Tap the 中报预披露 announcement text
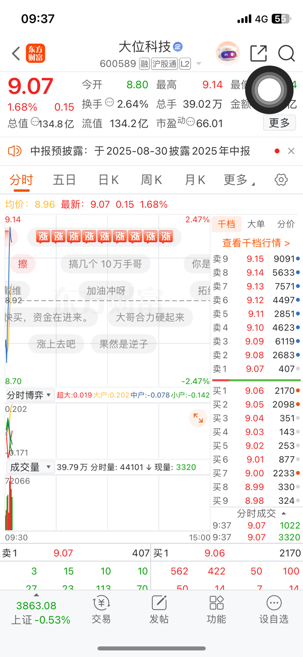This screenshot has height=657, width=303. tap(140, 151)
